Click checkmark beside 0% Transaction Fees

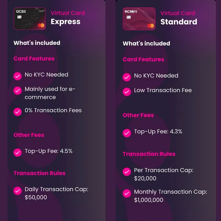pos(18,112)
